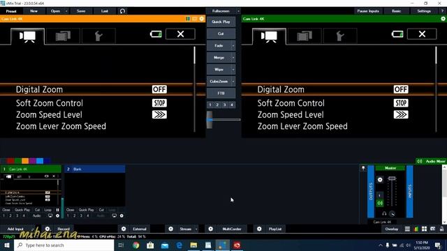Screen dimensions: 447x251
Task: Click the four-square grid layout icon
Action: coord(424,229)
